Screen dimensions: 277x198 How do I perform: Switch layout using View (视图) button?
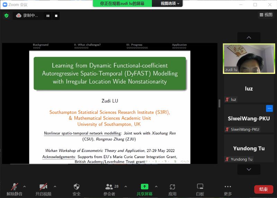click(266, 15)
